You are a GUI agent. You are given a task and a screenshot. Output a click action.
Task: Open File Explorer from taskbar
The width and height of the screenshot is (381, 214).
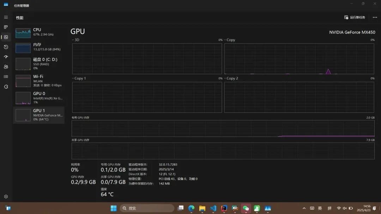click(202, 208)
